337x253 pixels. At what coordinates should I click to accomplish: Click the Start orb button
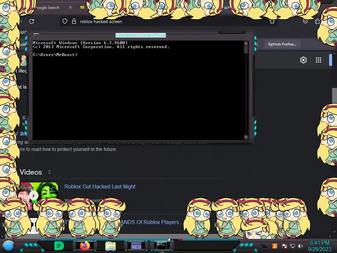click(x=9, y=246)
